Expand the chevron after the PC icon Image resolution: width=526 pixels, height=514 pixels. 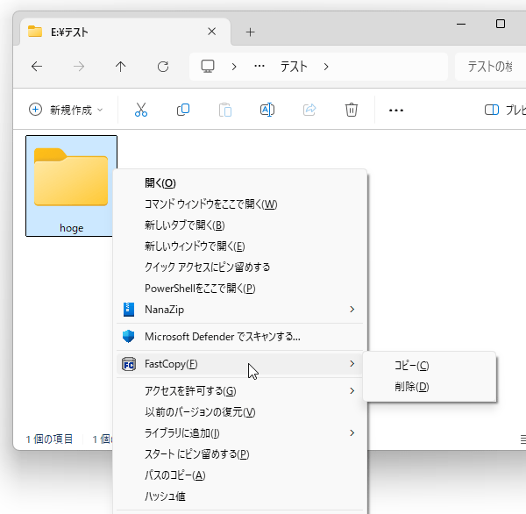coord(234,67)
